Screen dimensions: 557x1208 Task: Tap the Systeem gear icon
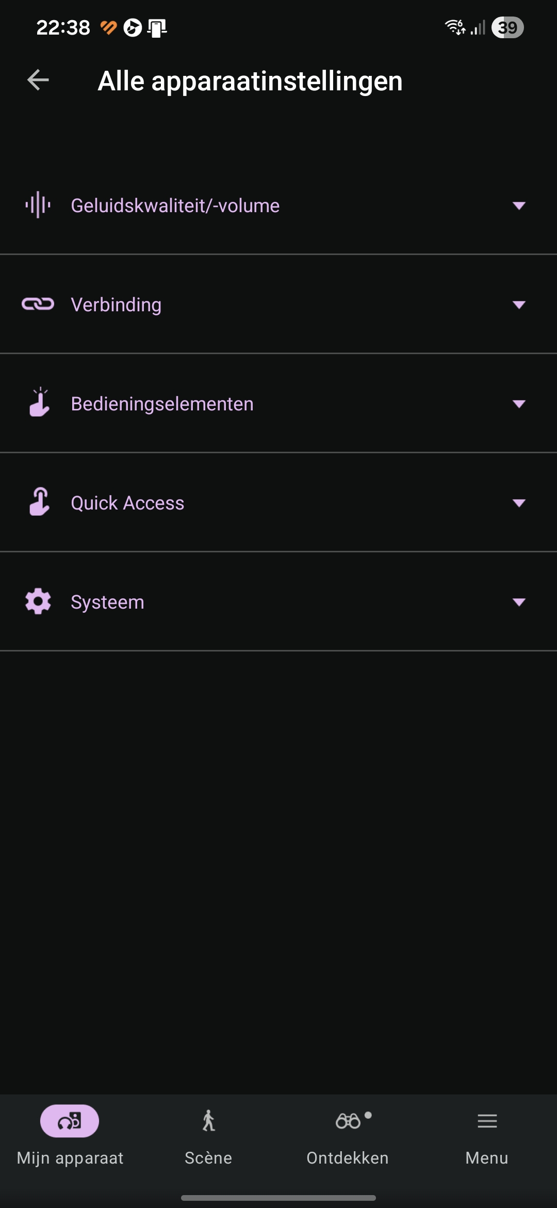38,601
